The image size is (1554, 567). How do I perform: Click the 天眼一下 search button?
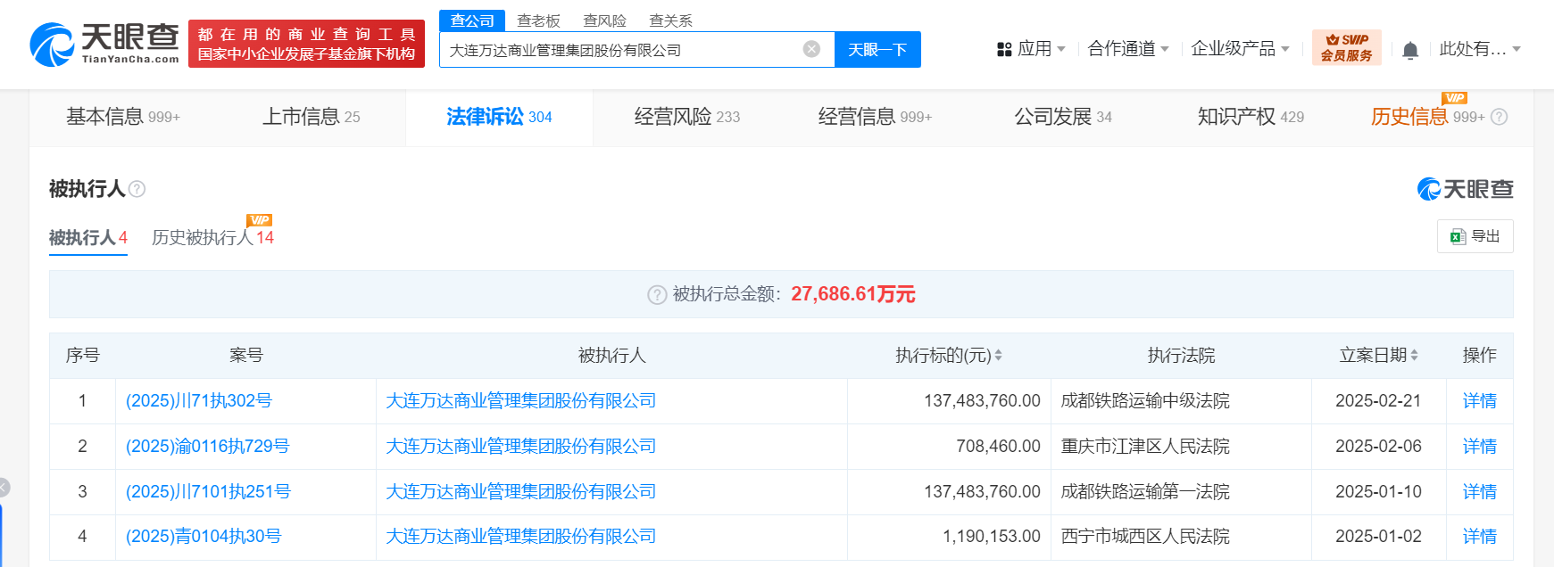(x=877, y=49)
